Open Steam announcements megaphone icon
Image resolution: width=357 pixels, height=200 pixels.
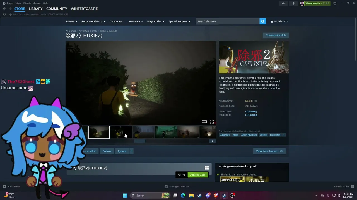click(x=283, y=3)
